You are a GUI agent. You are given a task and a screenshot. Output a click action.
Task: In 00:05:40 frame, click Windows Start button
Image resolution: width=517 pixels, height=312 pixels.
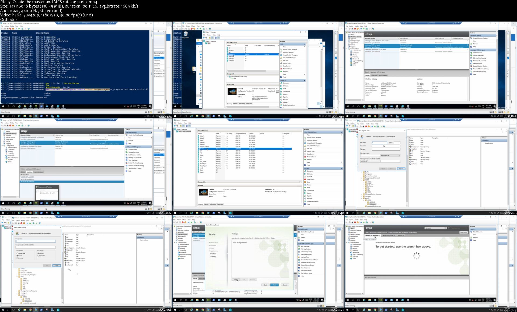(x=175, y=213)
